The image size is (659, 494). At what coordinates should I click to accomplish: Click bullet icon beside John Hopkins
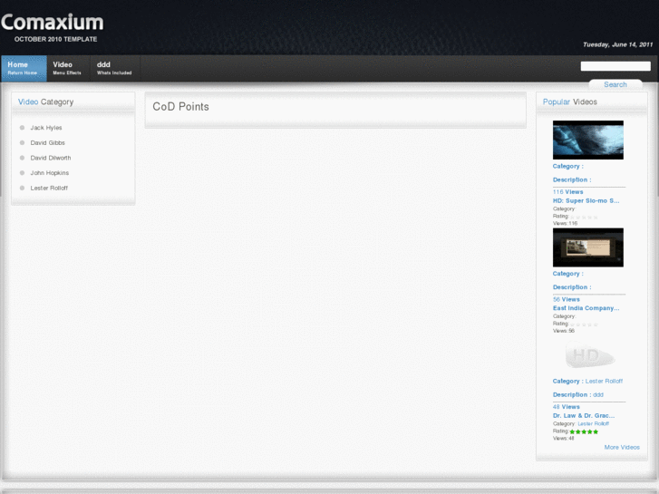tap(22, 173)
